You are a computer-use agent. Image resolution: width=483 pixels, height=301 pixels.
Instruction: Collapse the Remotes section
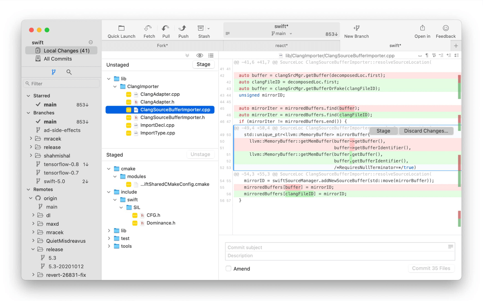(28, 189)
